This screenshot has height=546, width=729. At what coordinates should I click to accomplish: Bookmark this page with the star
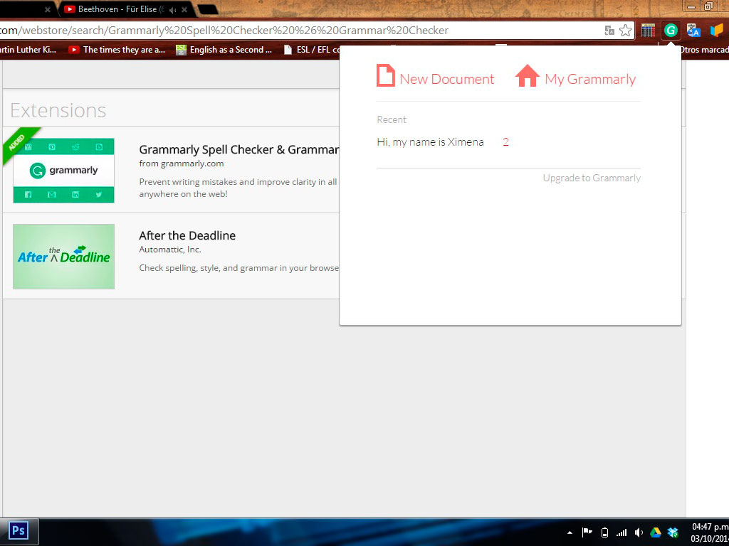(x=625, y=31)
